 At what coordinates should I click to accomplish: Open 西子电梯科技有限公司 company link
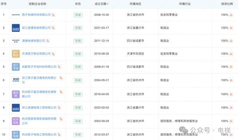click(x=36, y=15)
